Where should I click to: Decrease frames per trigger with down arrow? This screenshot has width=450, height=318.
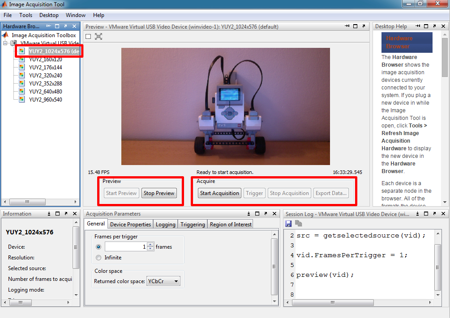[x=150, y=249]
